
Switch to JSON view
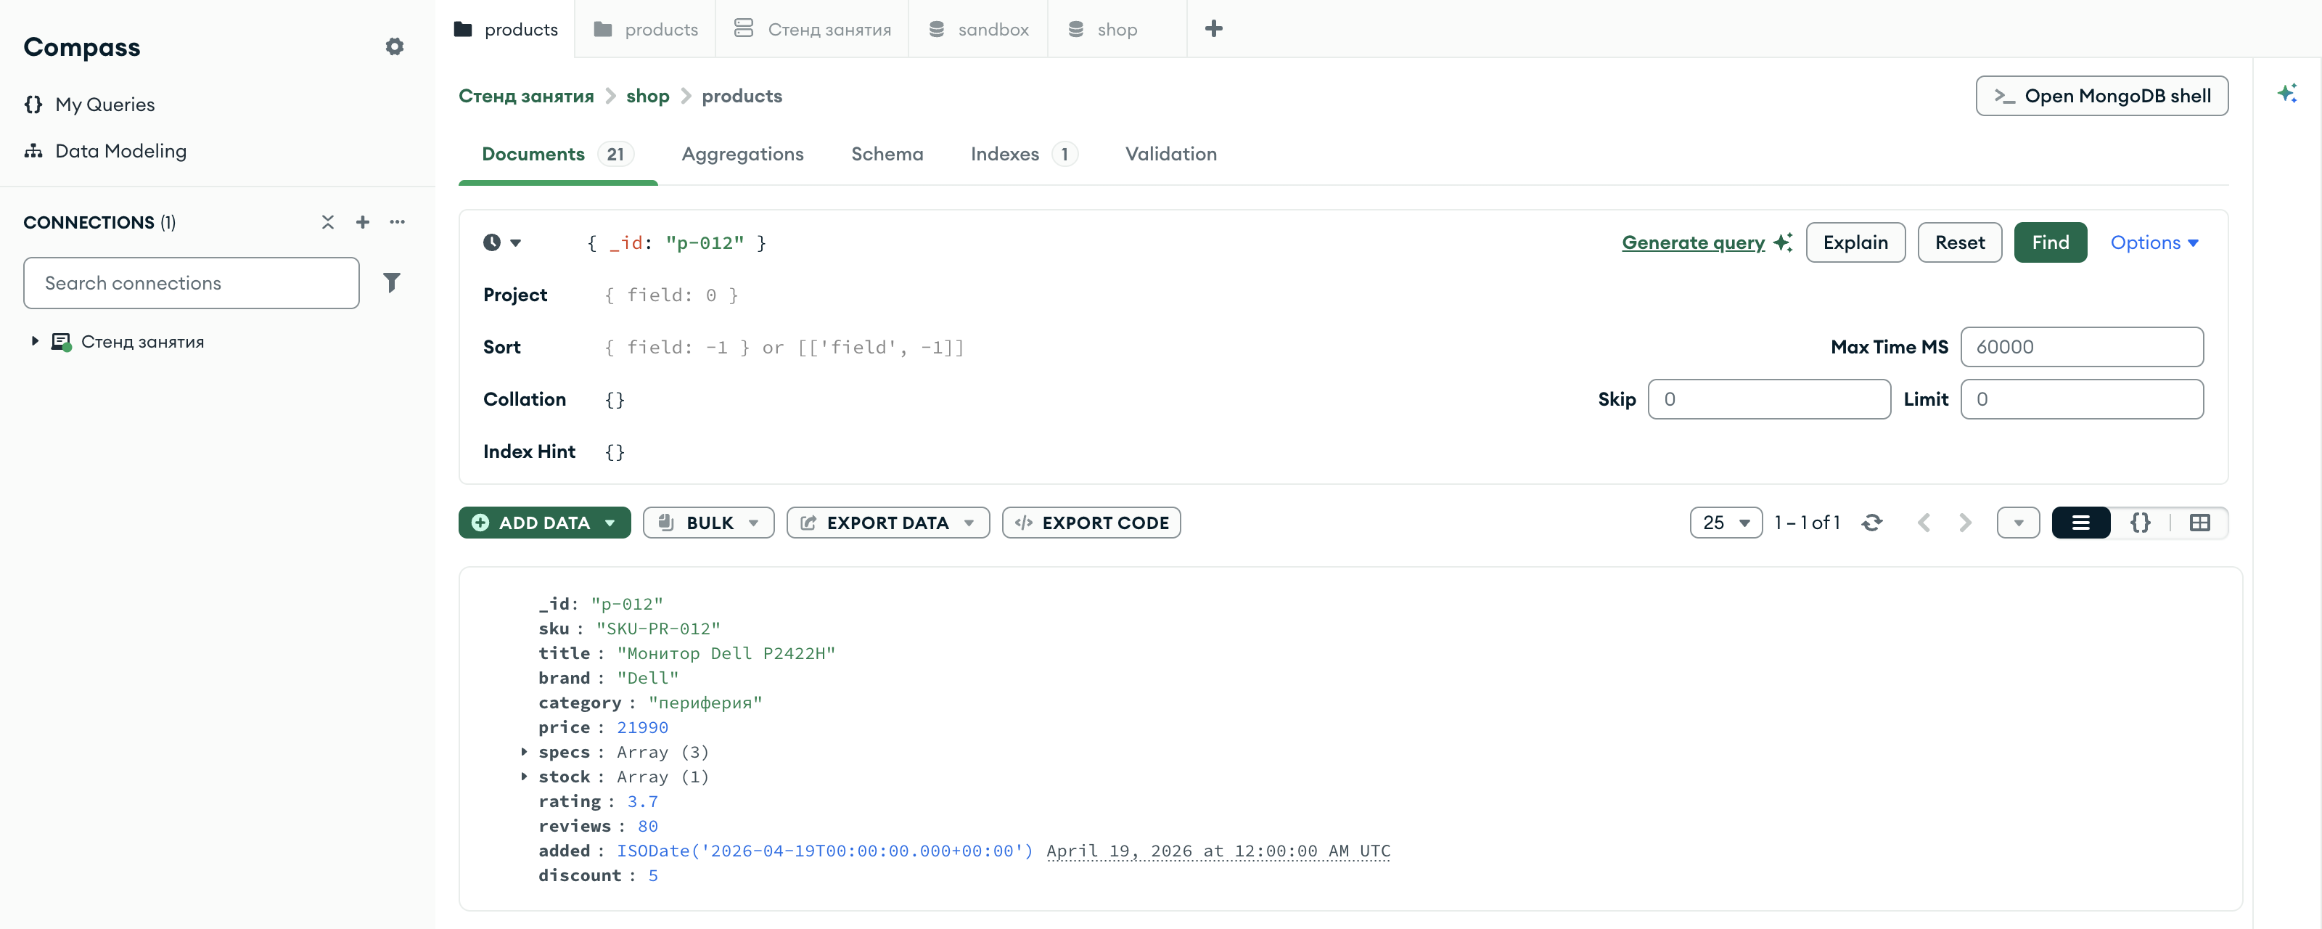tap(2140, 523)
